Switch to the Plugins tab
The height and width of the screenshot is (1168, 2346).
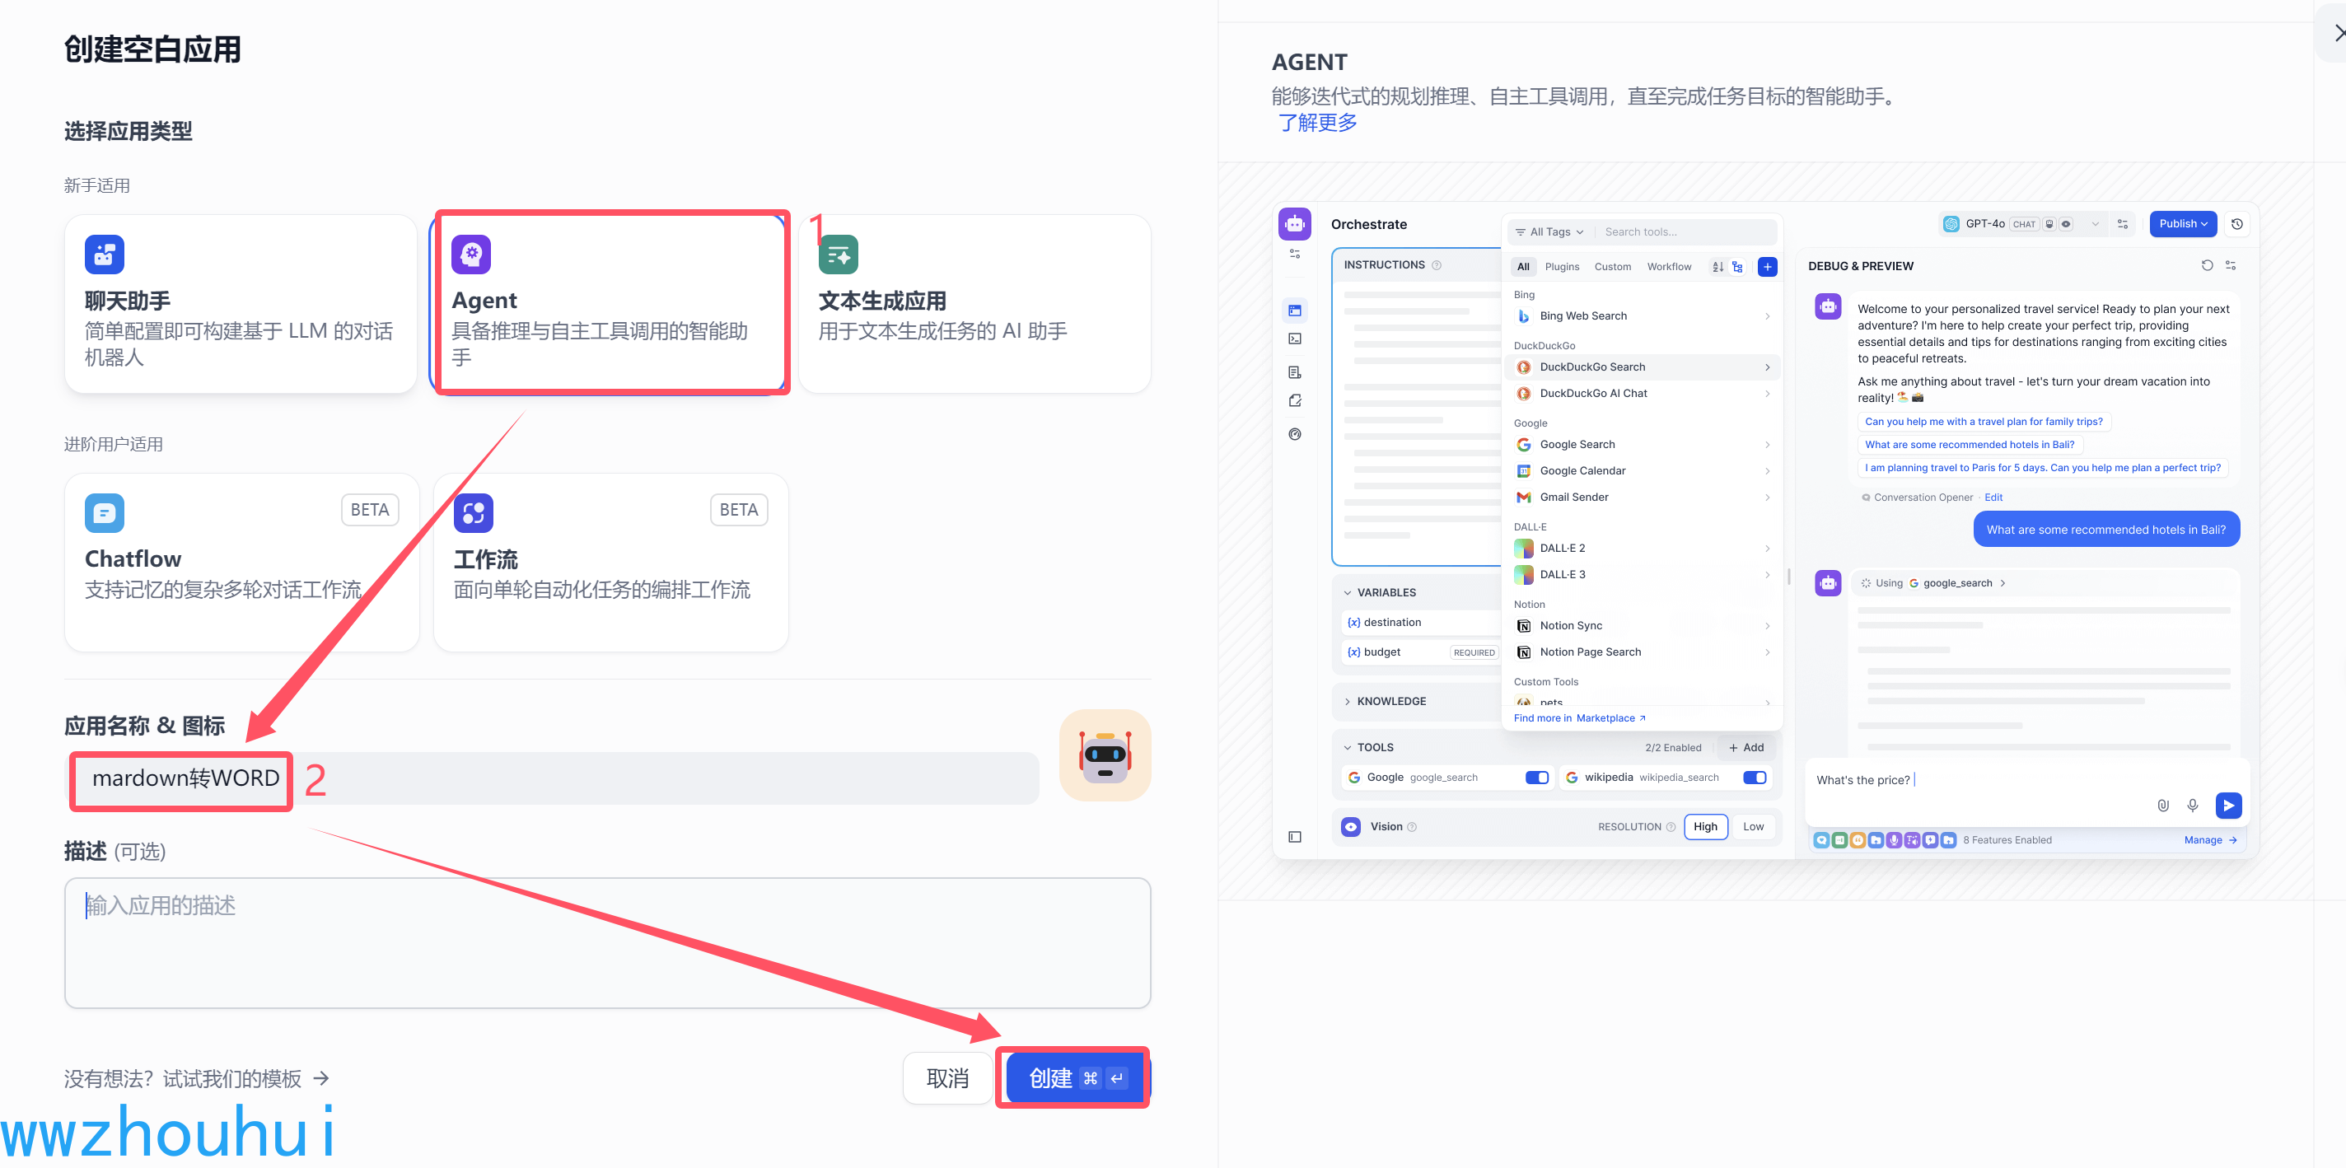pos(1561,267)
